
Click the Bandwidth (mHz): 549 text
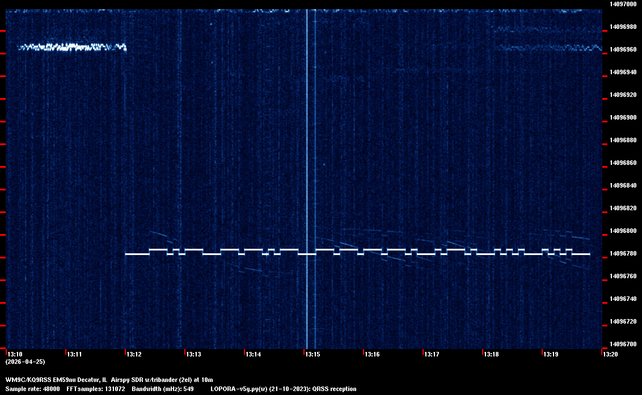click(163, 389)
